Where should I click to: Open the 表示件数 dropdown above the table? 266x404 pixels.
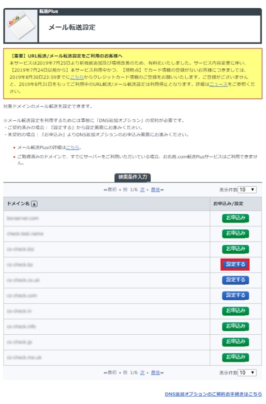(247, 190)
